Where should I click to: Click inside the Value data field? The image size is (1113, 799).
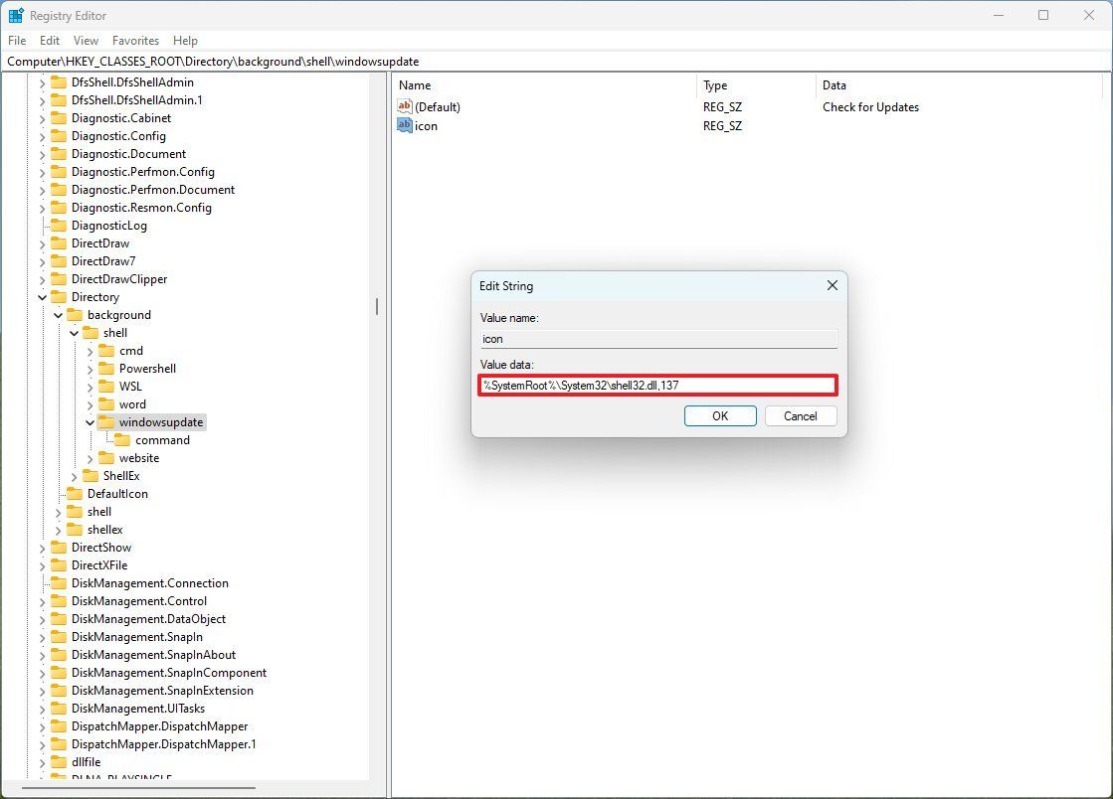coord(656,384)
